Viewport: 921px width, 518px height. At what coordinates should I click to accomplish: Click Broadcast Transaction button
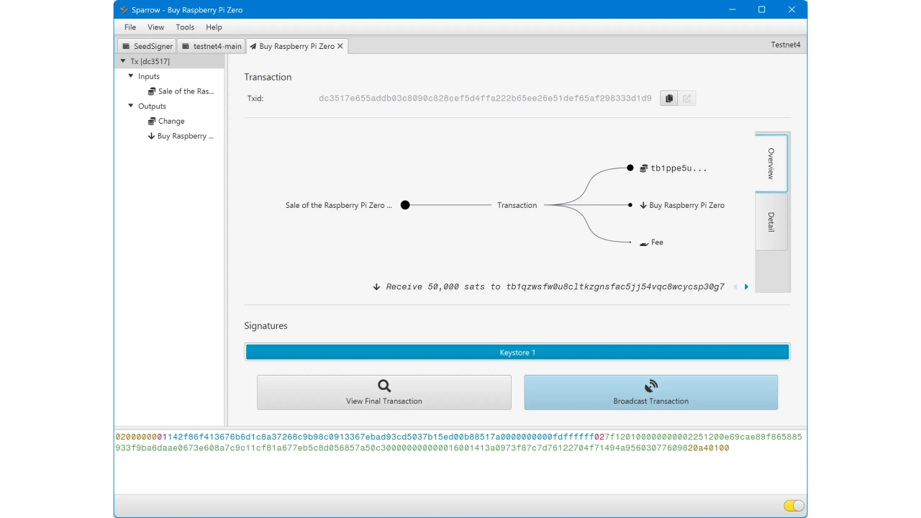click(650, 393)
